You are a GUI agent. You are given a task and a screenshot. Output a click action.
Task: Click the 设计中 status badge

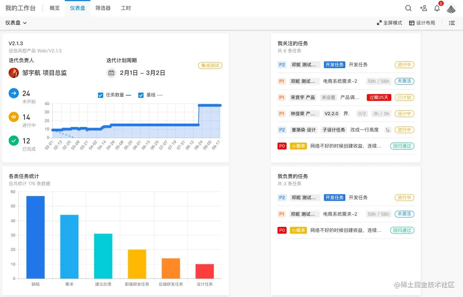tap(404, 114)
